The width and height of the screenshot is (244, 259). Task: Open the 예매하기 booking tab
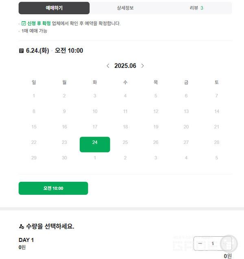(x=54, y=8)
